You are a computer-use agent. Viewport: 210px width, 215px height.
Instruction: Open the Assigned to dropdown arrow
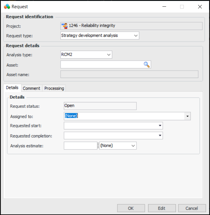coord(187,116)
